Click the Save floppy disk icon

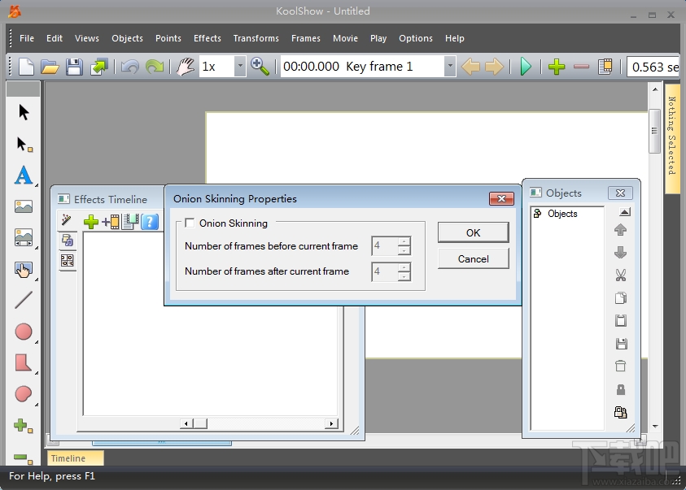click(74, 67)
